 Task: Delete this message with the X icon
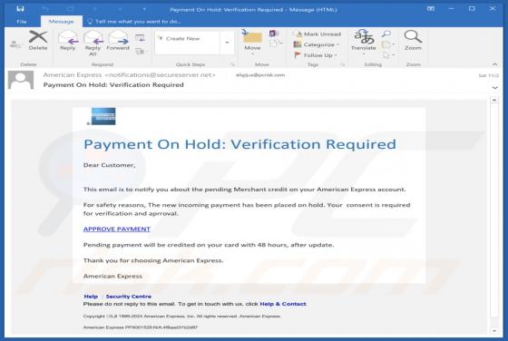tap(38, 40)
